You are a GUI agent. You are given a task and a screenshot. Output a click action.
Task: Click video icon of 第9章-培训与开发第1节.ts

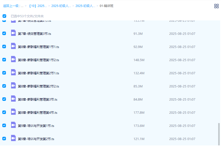13,125
